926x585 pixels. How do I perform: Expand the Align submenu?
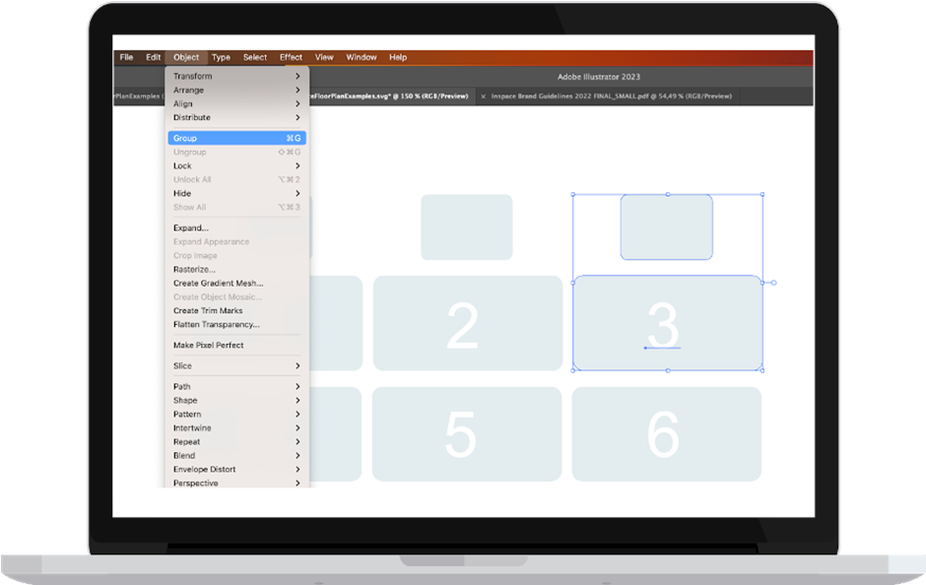(x=236, y=103)
